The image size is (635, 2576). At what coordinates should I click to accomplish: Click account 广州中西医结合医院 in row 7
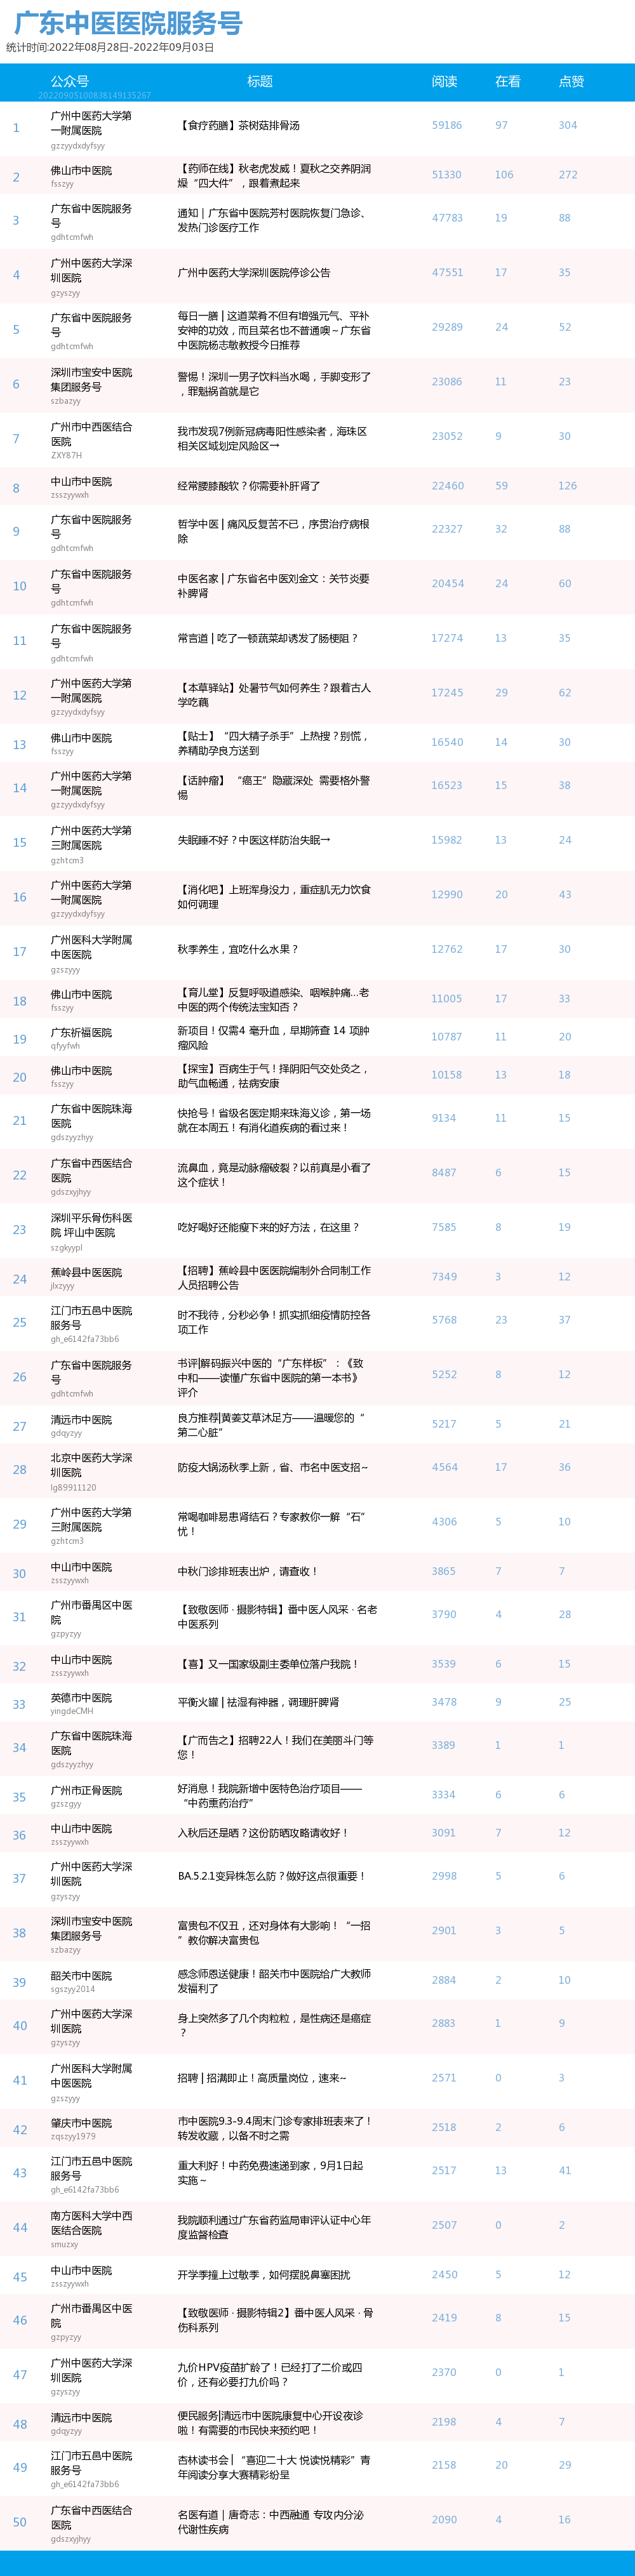pos(91,434)
